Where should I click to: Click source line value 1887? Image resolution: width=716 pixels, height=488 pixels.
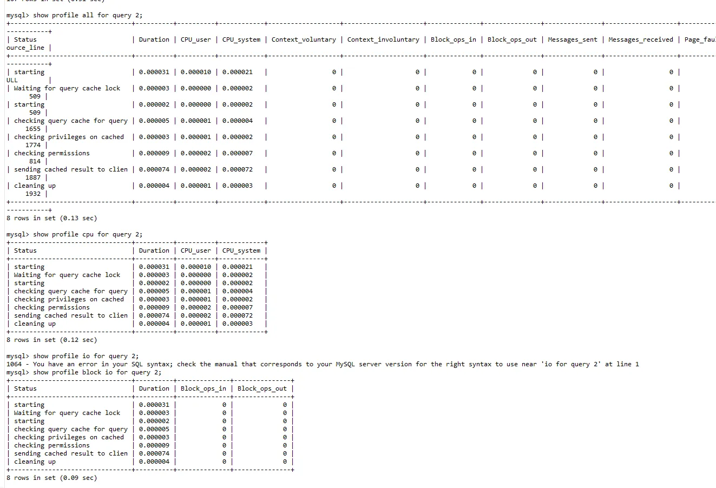[32, 177]
